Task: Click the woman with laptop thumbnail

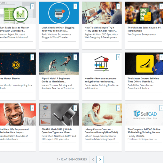Action: [102, 114]
